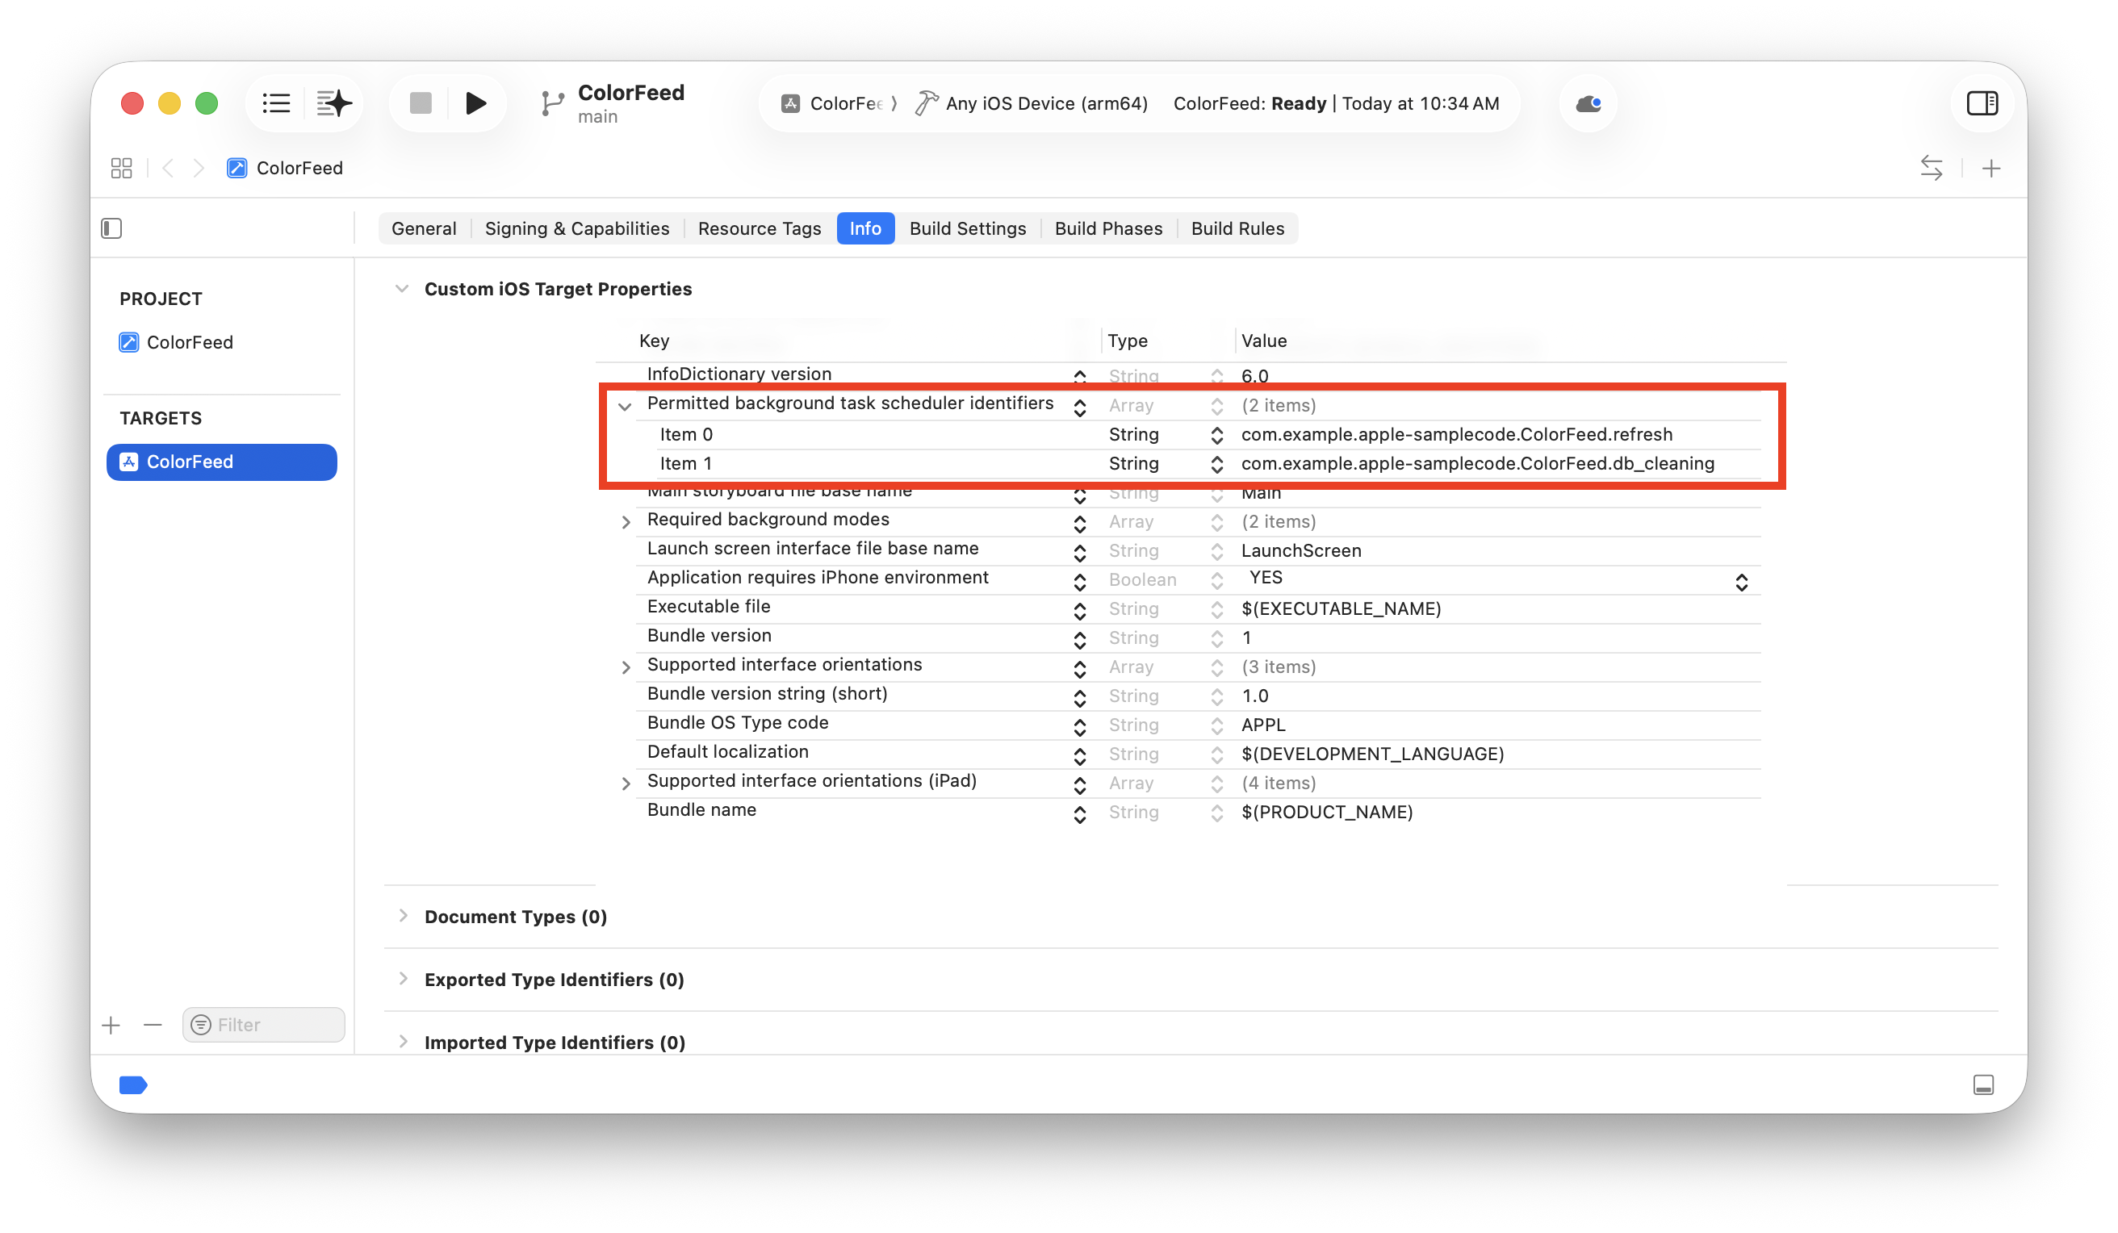Screen dimensions: 2118x1233
Task: Click the Stop button in toolbar
Action: pyautogui.click(x=421, y=103)
